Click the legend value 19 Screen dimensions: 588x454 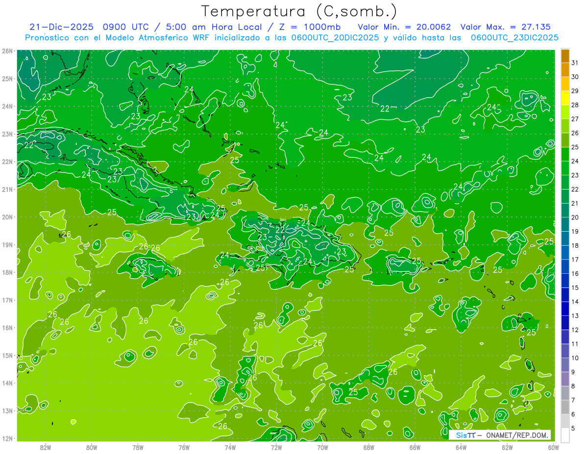[575, 231]
